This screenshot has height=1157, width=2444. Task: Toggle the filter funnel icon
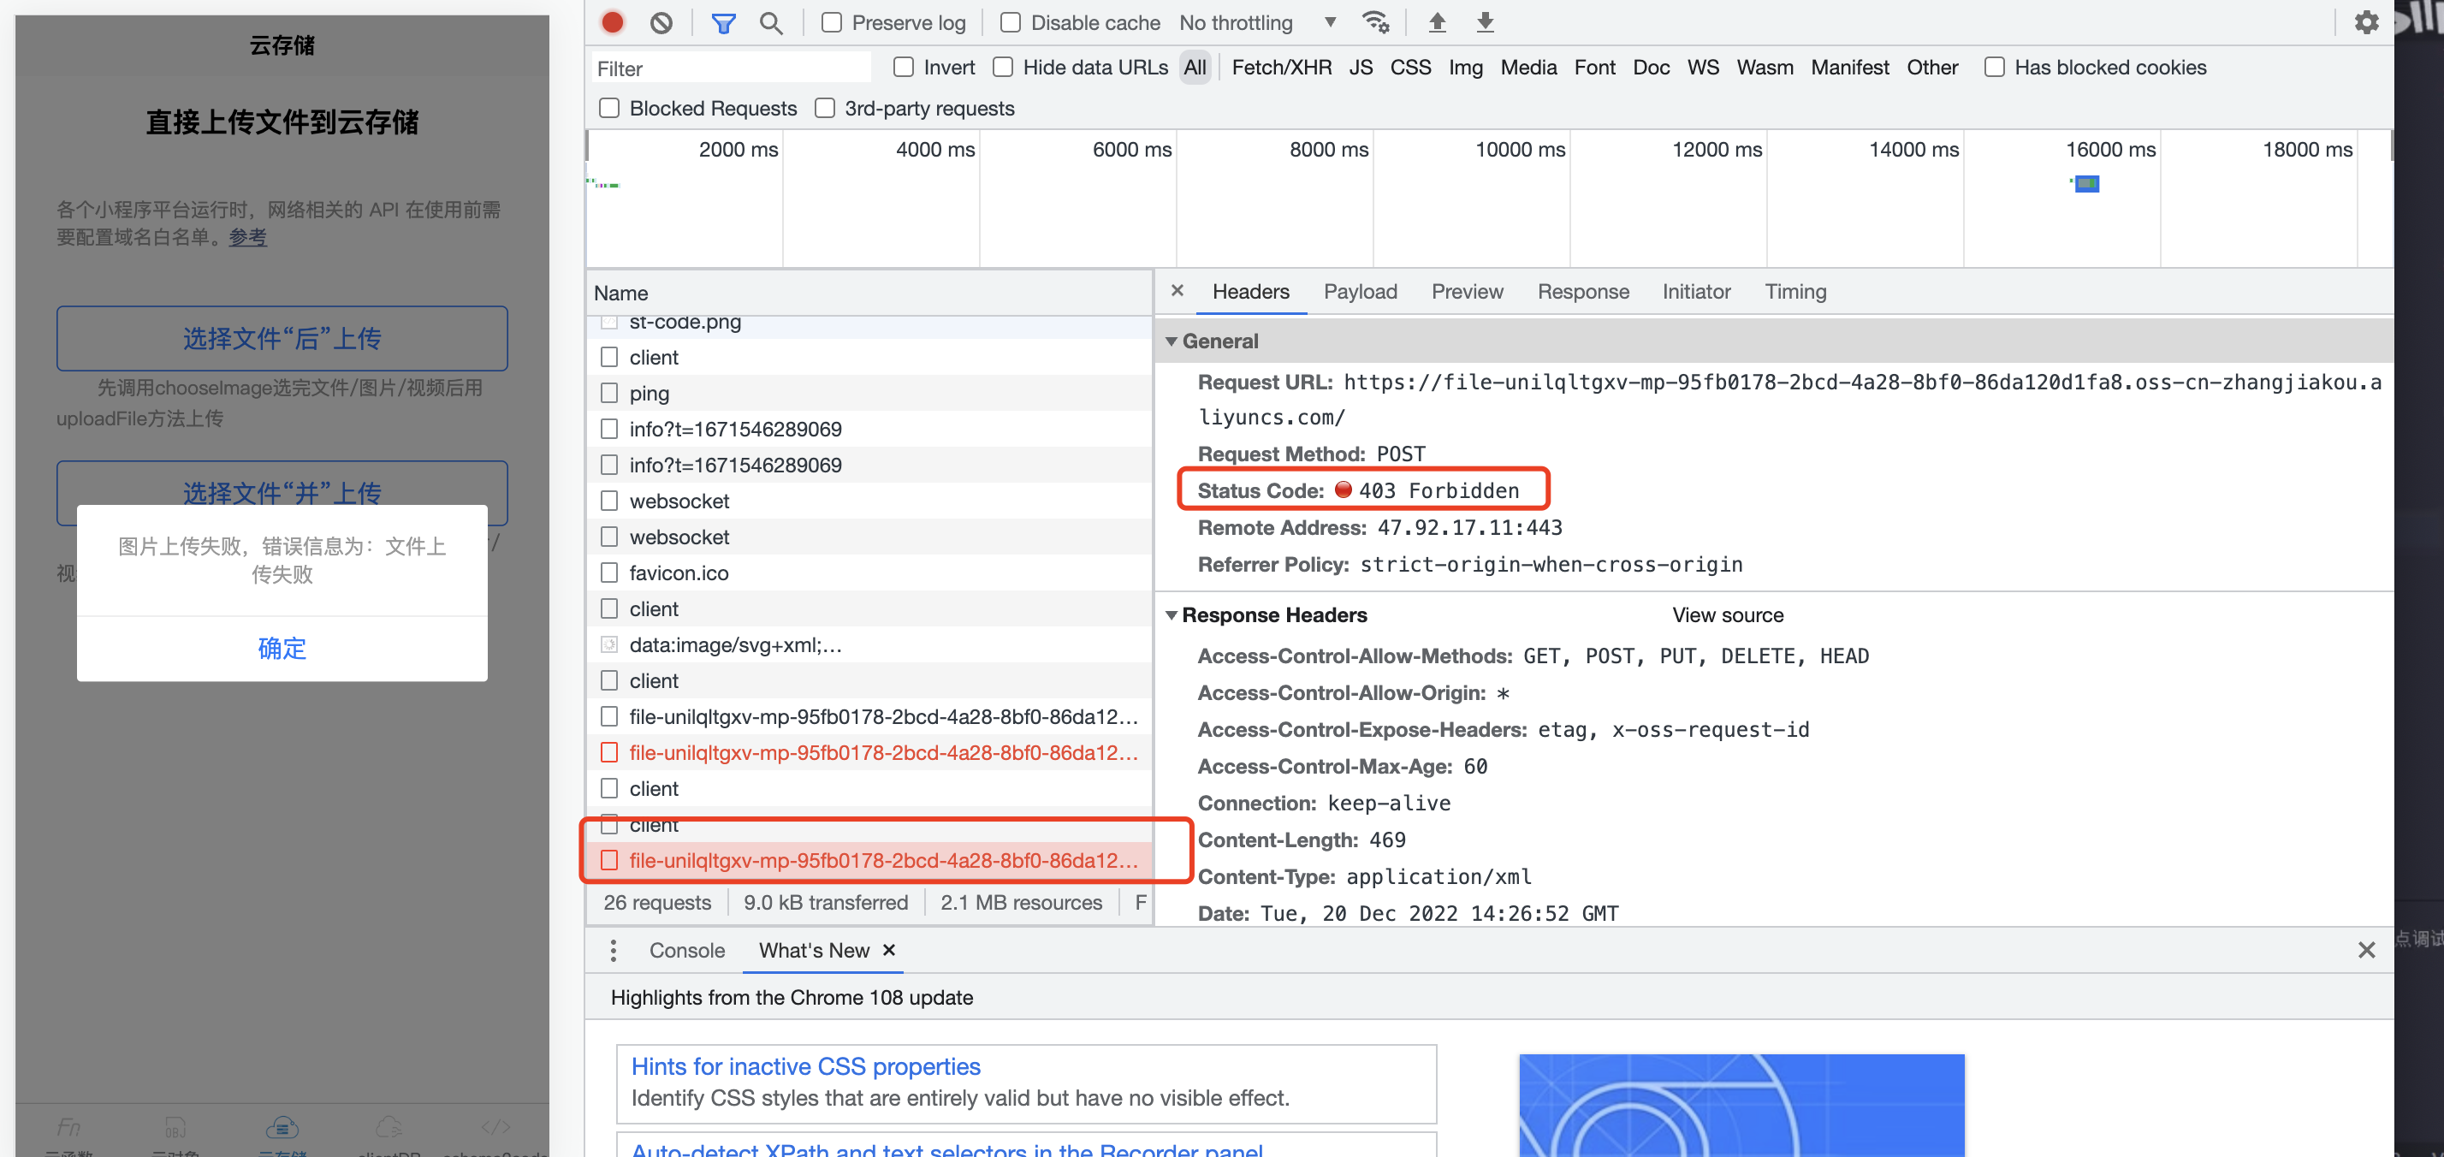[x=723, y=23]
